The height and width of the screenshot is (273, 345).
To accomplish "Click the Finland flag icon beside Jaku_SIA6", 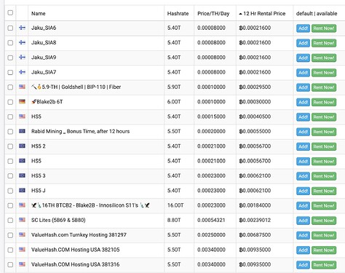I will [22, 28].
